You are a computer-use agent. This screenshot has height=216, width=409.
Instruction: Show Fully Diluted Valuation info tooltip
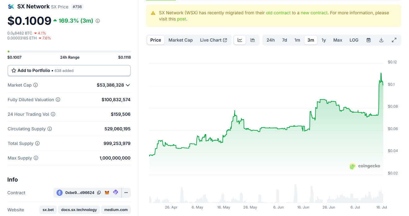[58, 100]
